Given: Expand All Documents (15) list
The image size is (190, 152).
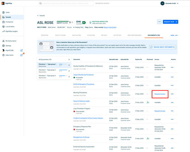Looking at the screenshot, I should tap(69, 60).
